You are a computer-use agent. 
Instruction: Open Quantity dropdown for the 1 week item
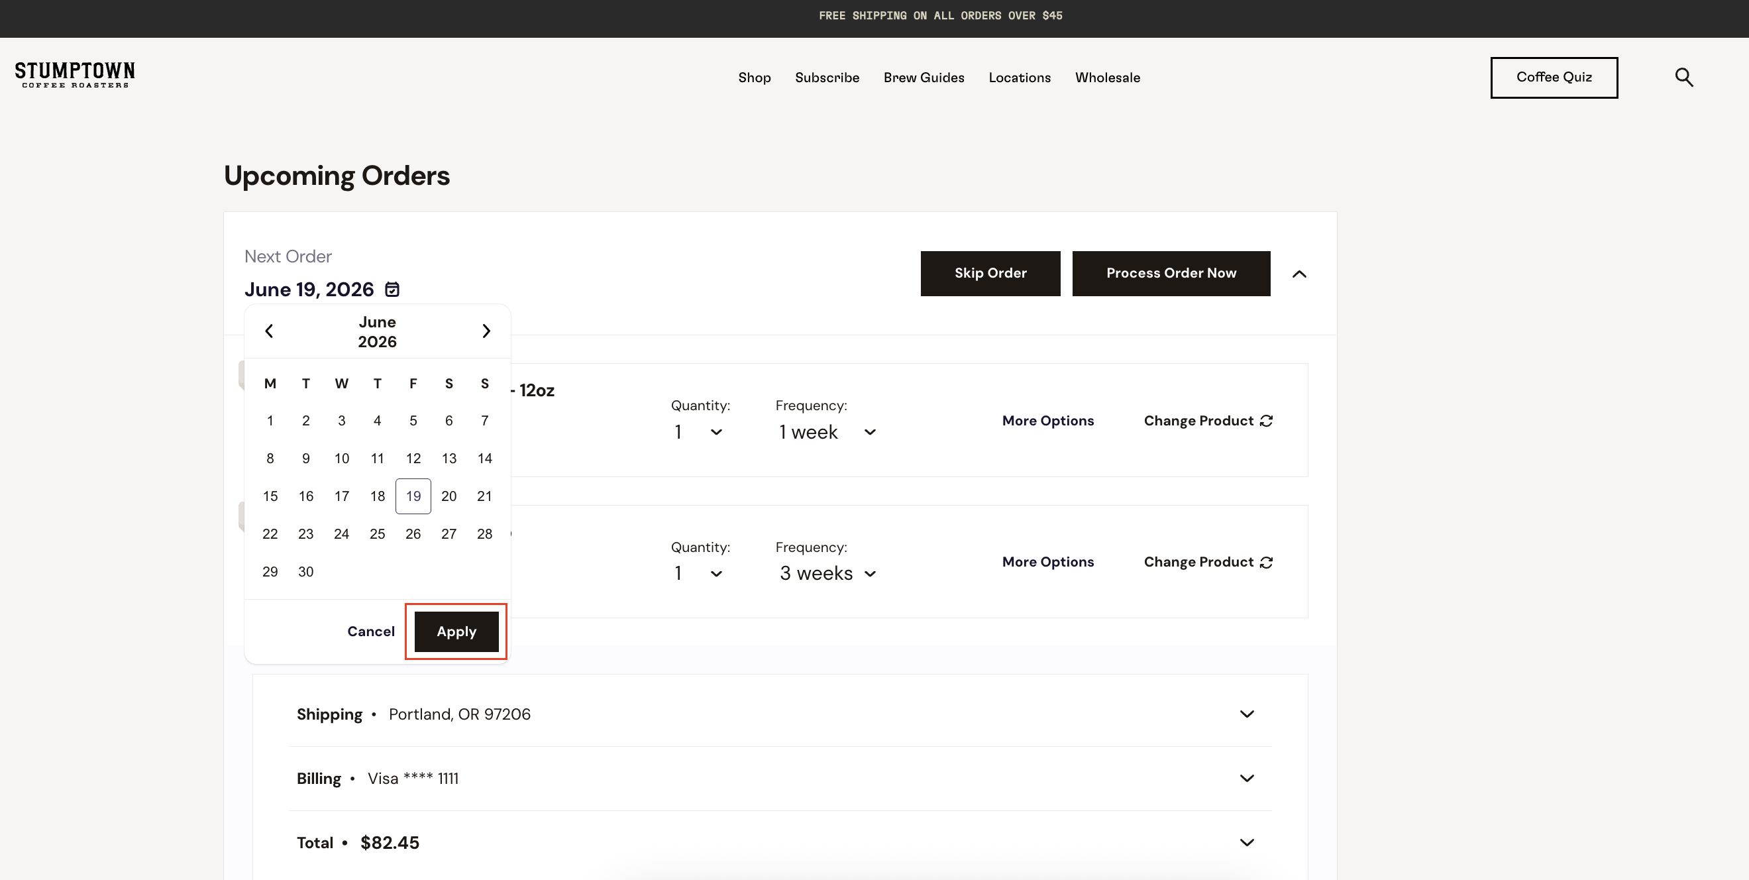698,433
